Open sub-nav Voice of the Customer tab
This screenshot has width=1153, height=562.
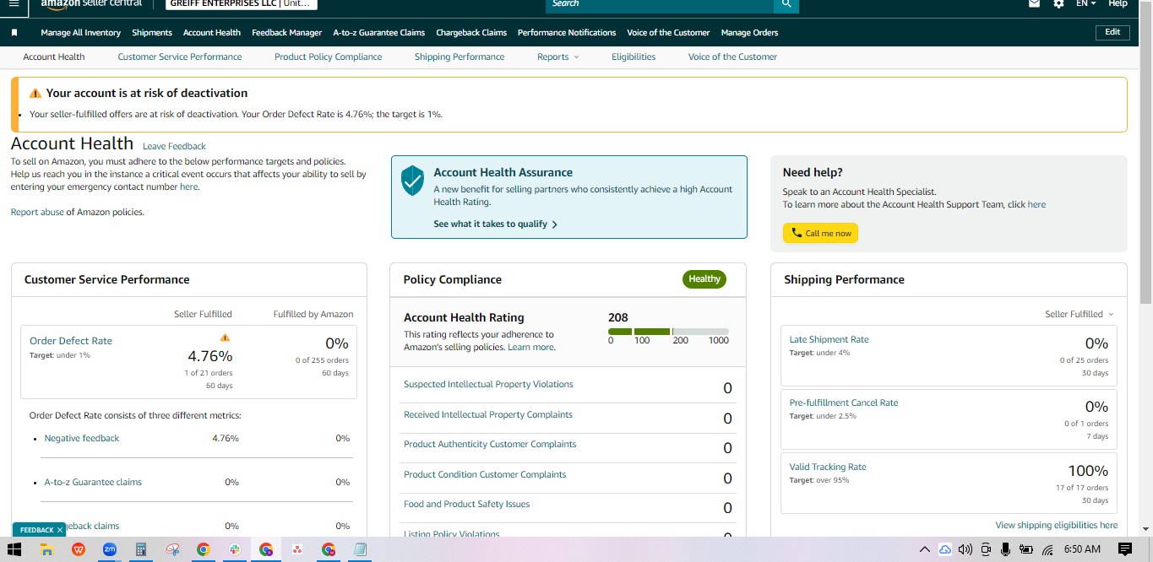[x=732, y=57]
